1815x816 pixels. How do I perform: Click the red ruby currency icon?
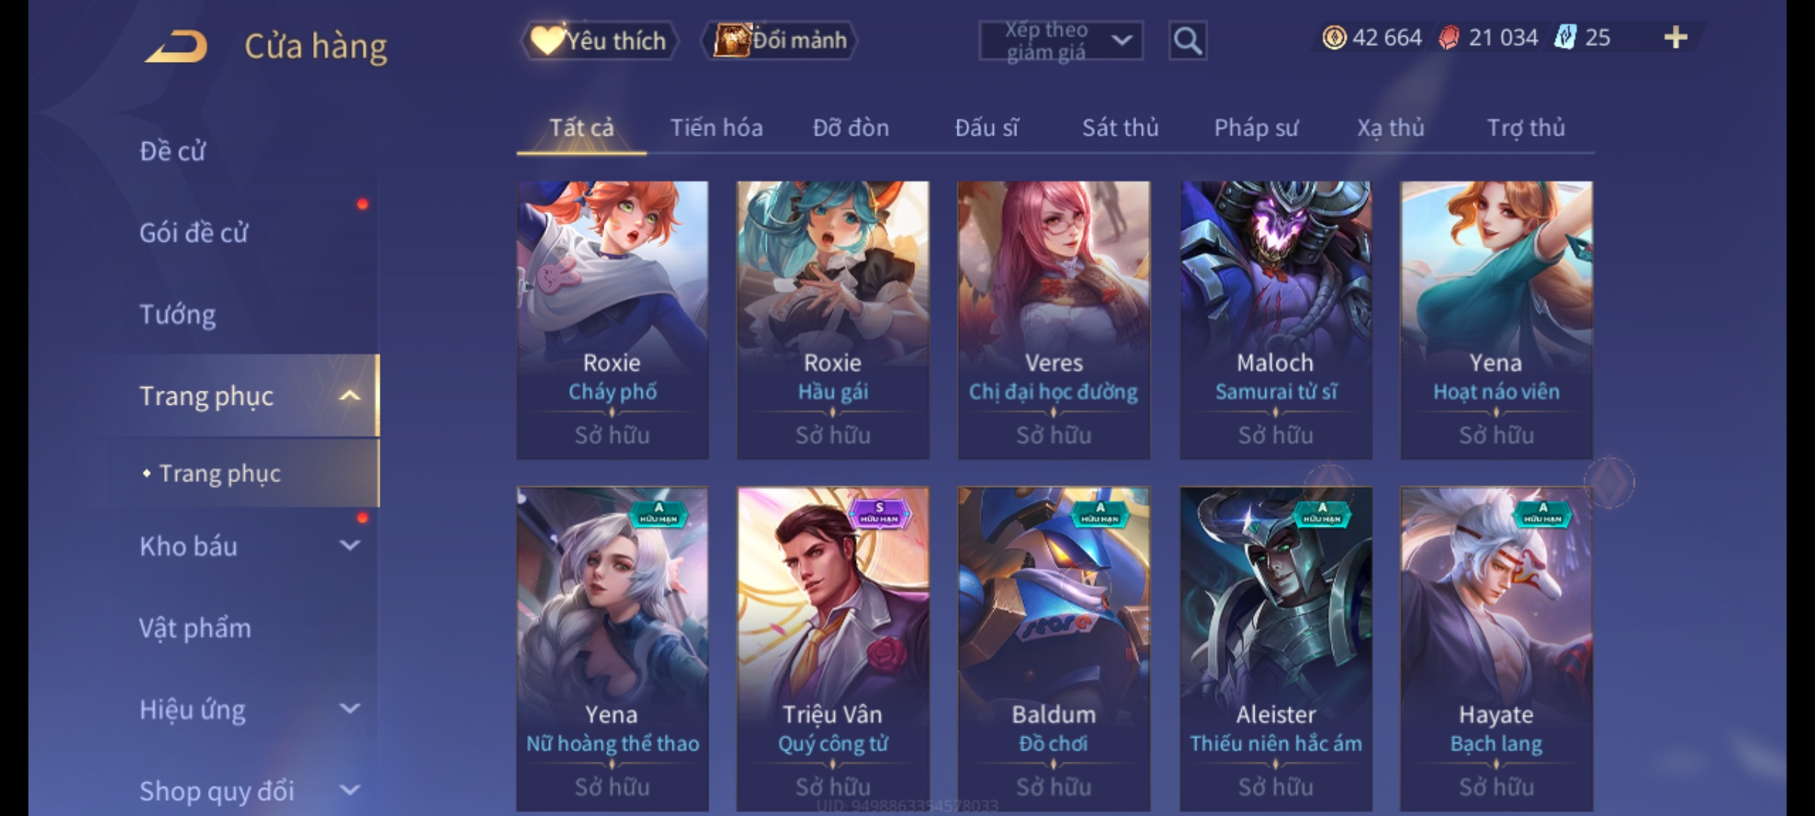coord(1449,38)
